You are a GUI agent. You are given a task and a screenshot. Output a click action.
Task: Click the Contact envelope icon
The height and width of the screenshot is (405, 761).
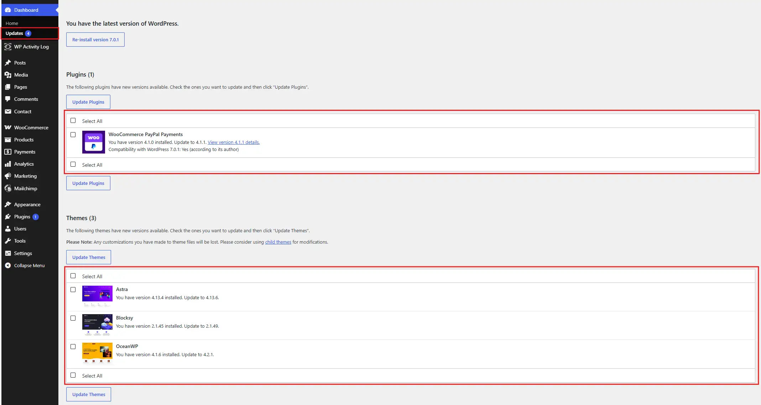point(8,111)
